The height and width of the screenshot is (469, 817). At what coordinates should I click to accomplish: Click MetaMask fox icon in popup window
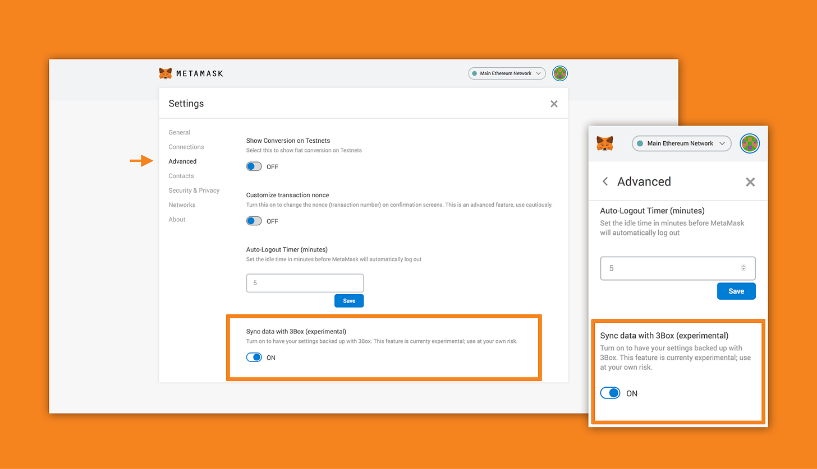tap(604, 143)
